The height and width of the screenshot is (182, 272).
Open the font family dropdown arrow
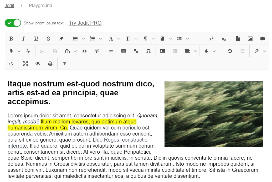(x=119, y=39)
